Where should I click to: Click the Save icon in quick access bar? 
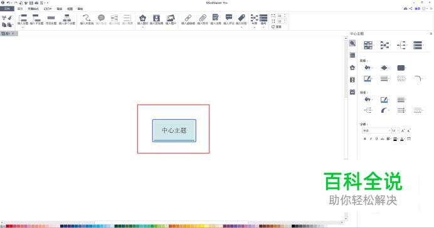pos(31,3)
